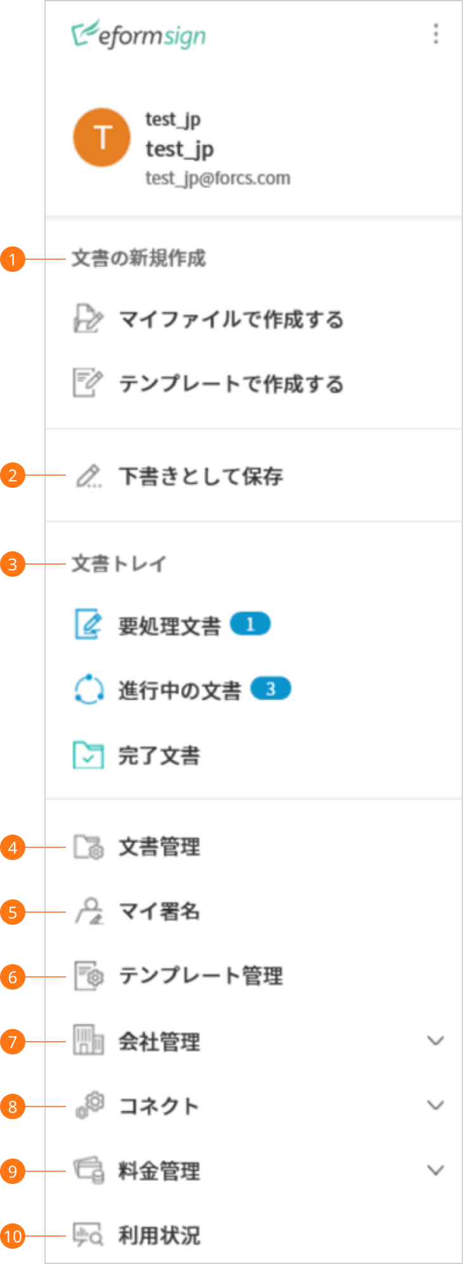Click the 完了文書 folder check icon

[88, 755]
